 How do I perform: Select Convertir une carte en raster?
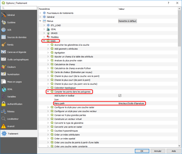(x=68, y=127)
